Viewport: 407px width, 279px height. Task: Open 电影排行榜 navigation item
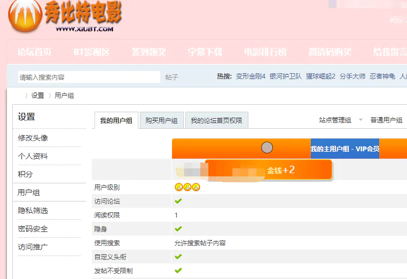[x=265, y=52]
